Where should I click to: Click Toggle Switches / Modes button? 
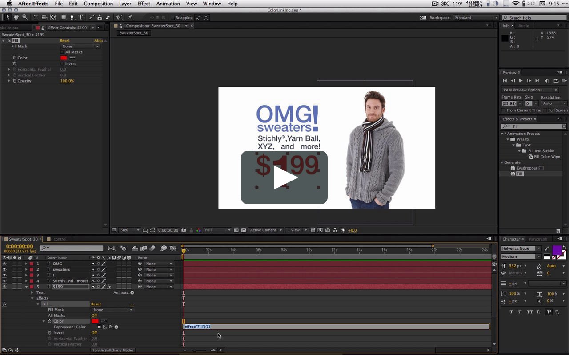pyautogui.click(x=112, y=351)
